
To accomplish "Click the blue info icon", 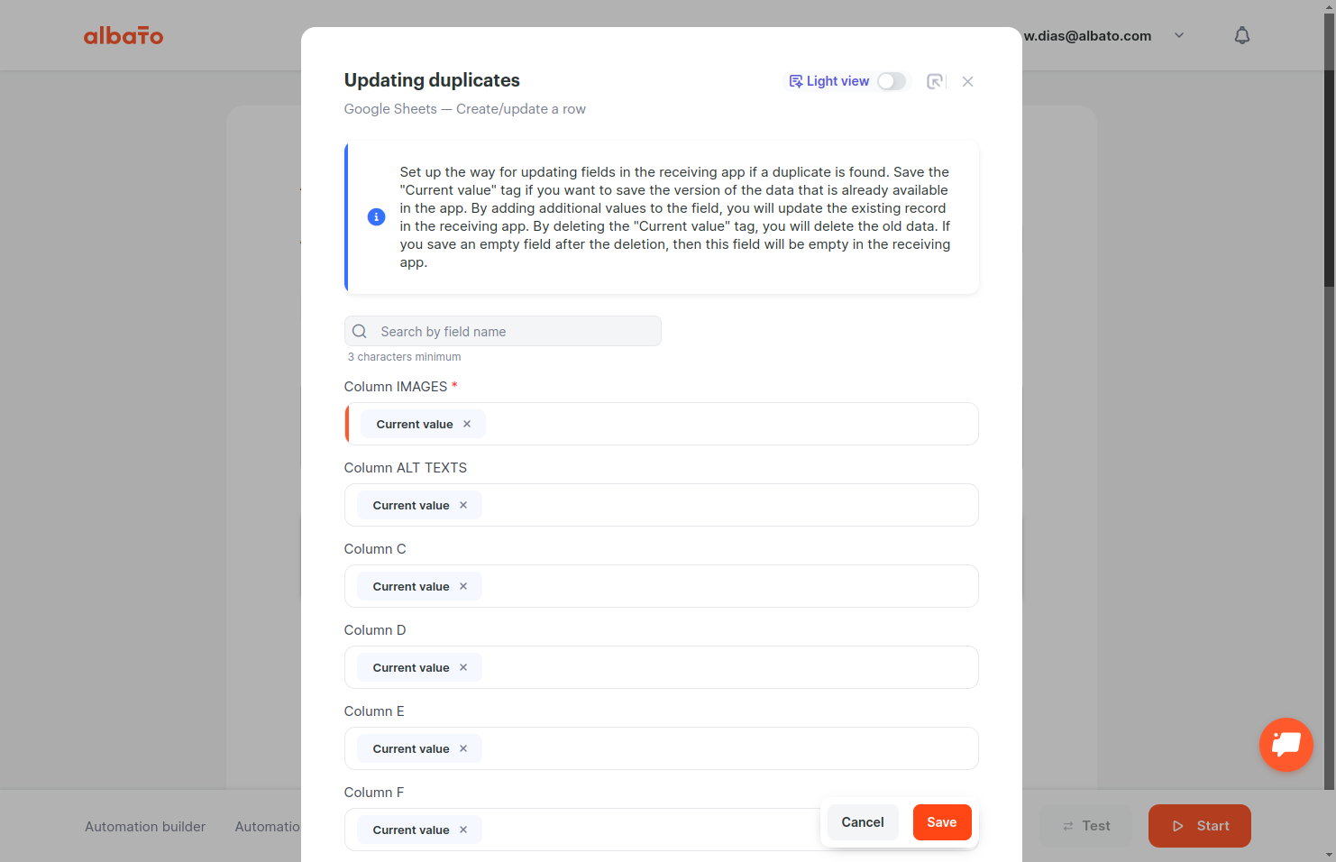I will tap(377, 217).
